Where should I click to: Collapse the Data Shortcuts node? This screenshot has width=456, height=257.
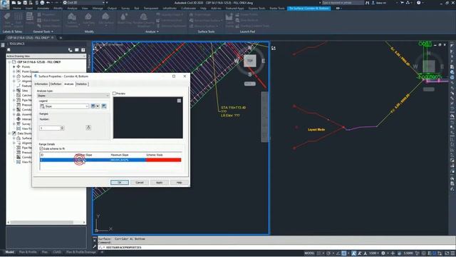(x=9, y=133)
